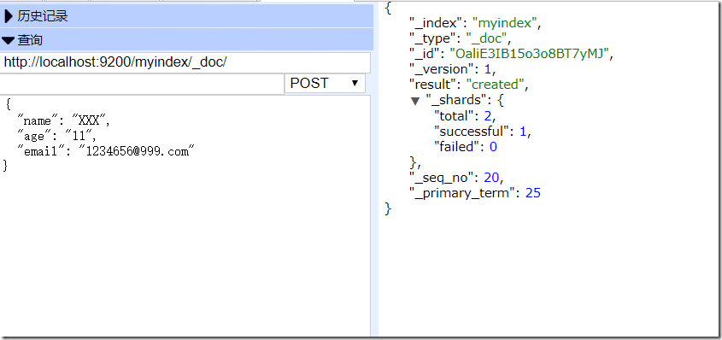Click the "successful" shards value 1
This screenshot has width=722, height=340.
tap(523, 131)
